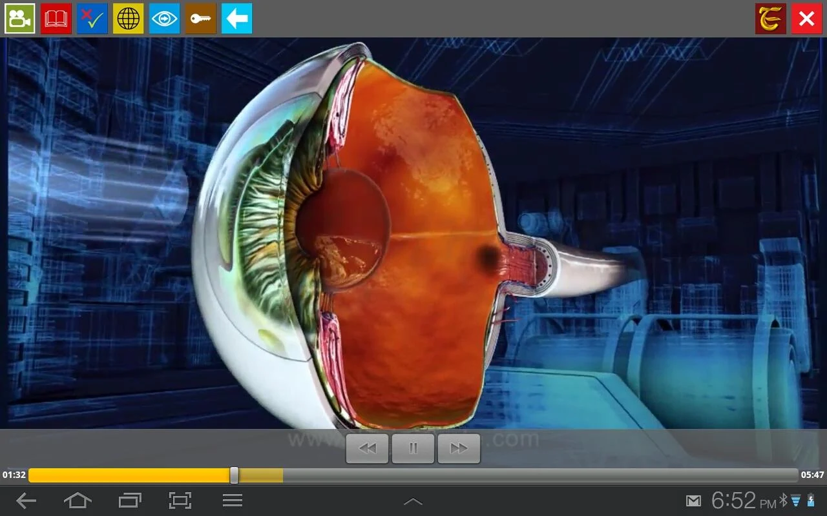This screenshot has width=827, height=516.
Task: Click the Bluetooth status icon
Action: coord(784,501)
